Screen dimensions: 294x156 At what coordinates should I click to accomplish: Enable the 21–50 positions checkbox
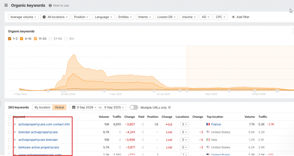tap(50, 39)
